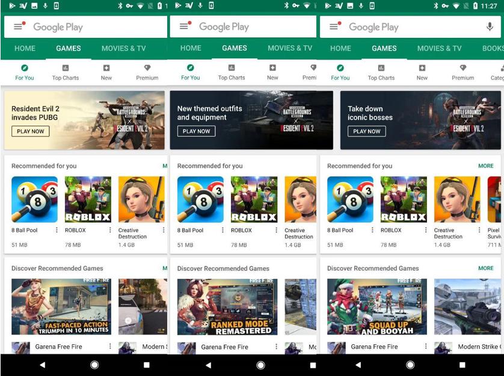The height and width of the screenshot is (376, 504).
Task: Tap Garena Free Fire title in left screen
Action: tap(58, 347)
